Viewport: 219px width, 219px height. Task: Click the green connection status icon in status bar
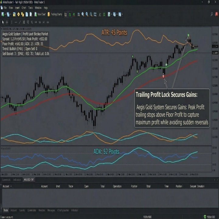point(205,217)
